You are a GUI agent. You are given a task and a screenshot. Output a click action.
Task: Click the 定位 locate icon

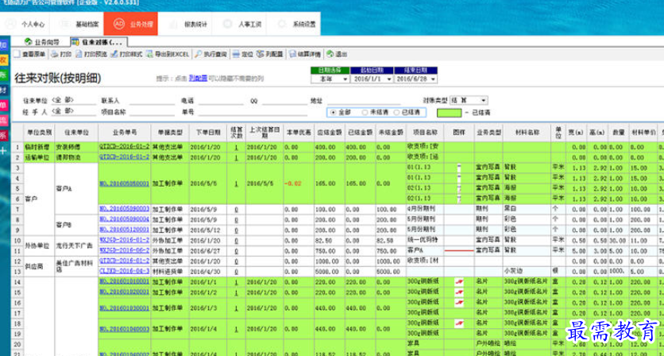point(243,55)
